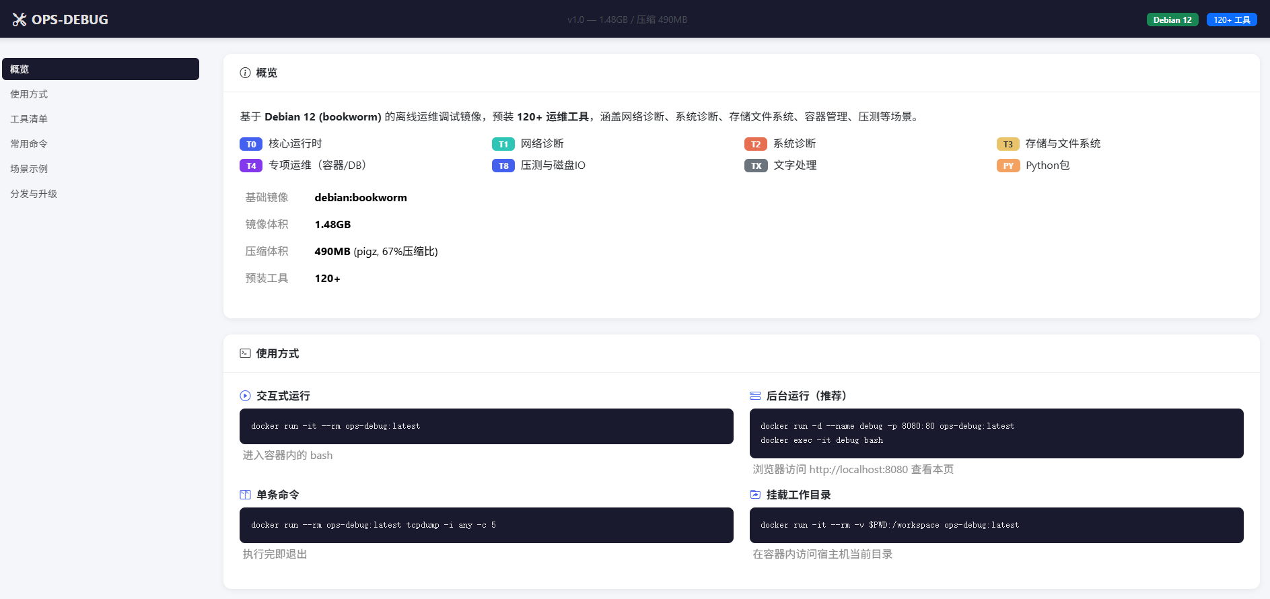Click the 系统诊断 category label
Image resolution: width=1270 pixels, height=599 pixels.
click(x=795, y=143)
